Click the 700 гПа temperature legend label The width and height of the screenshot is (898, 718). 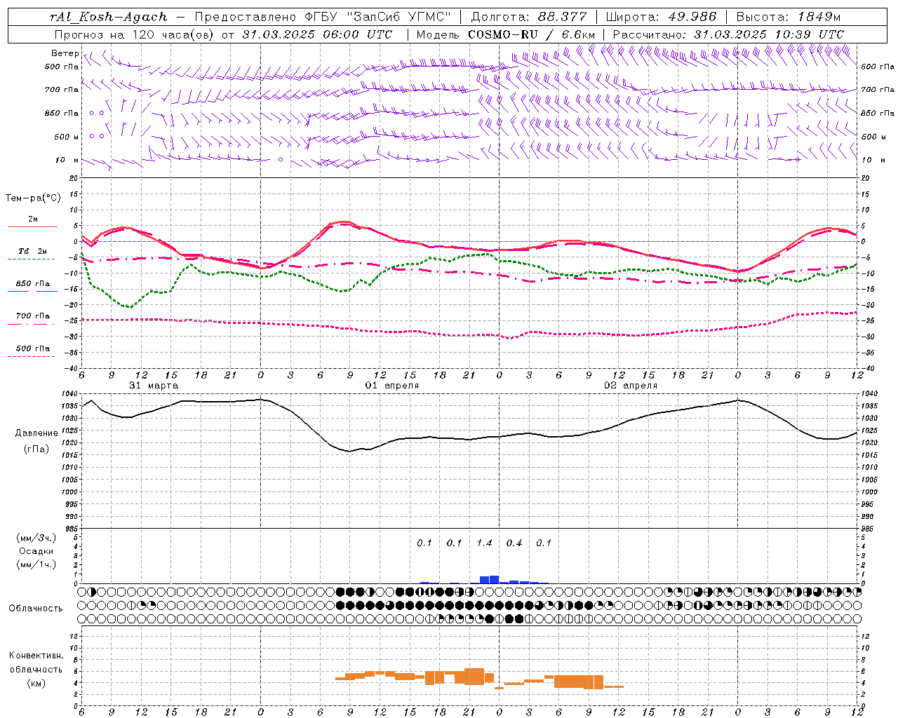point(33,316)
